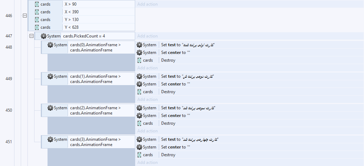The width and height of the screenshot is (364, 166).
Task: Click event number 451 in the margin
Action: pyautogui.click(x=8, y=142)
